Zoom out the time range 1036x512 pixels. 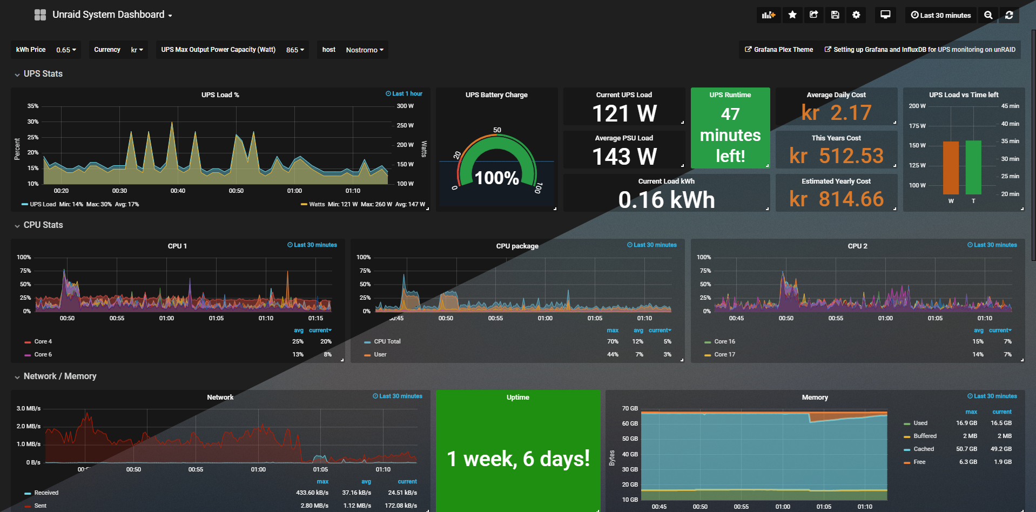coord(988,15)
